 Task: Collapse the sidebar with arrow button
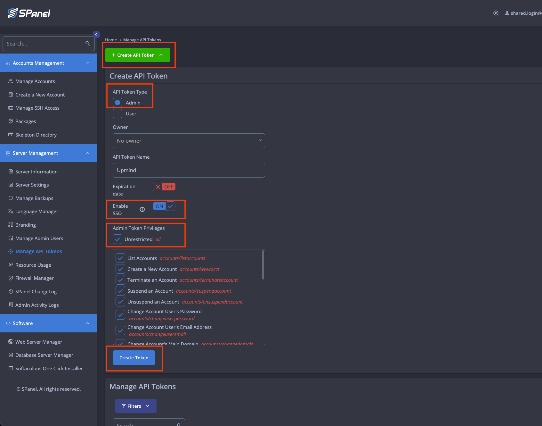tap(96, 35)
